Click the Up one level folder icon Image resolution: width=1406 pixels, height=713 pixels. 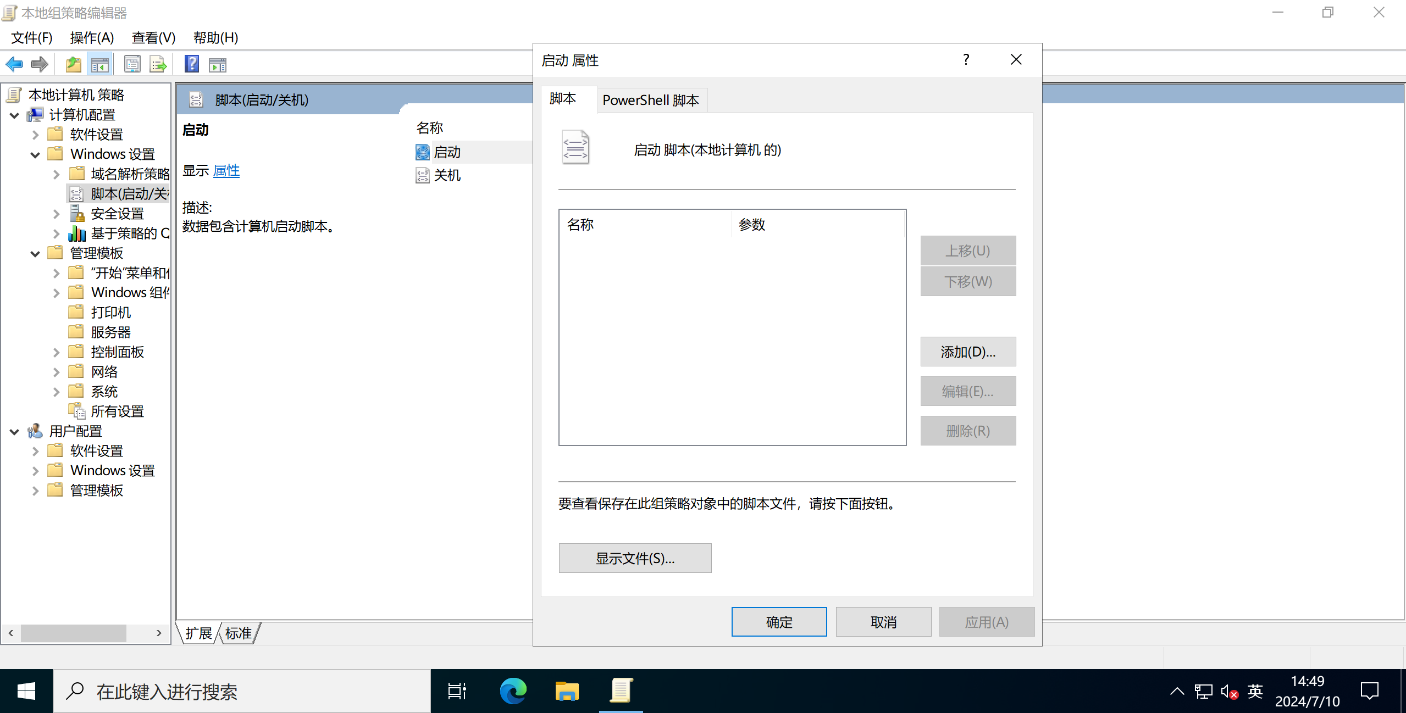[x=73, y=65]
